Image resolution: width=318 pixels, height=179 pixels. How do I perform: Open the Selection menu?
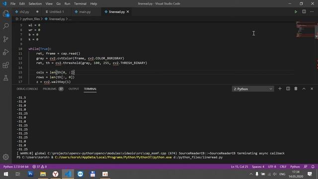pyautogui.click(x=35, y=3)
